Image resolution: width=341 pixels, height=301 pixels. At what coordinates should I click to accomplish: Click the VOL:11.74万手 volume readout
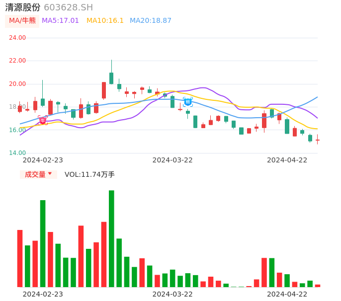tap(89, 174)
